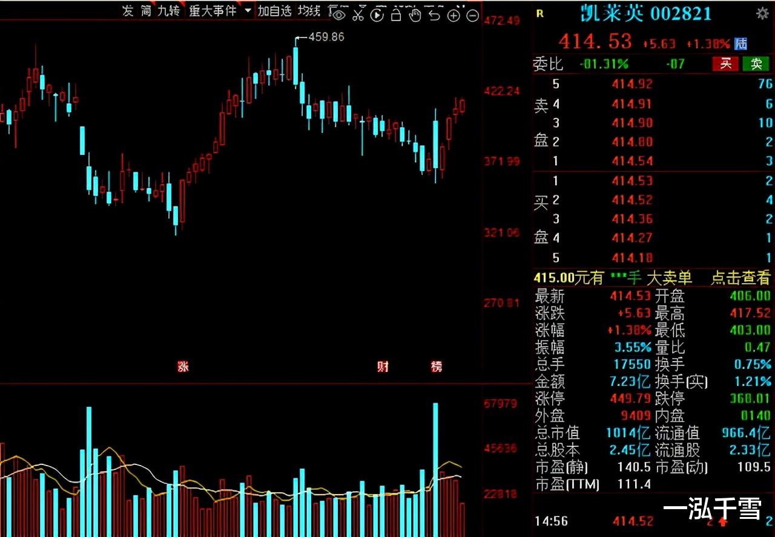Click the 总手 value 17550
This screenshot has width=775, height=537.
[632, 364]
